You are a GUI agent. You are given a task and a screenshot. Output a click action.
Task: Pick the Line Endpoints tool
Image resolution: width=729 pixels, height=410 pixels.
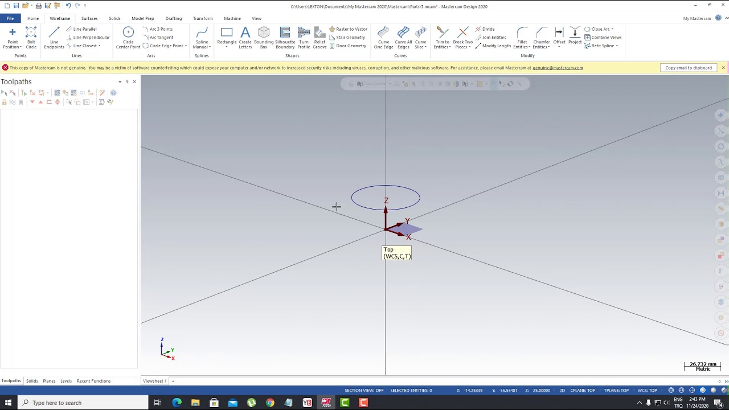[54, 38]
